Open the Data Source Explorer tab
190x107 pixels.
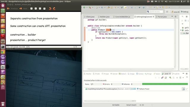pos(123,74)
